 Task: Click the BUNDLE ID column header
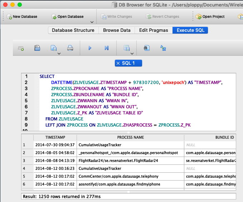(x=210, y=137)
